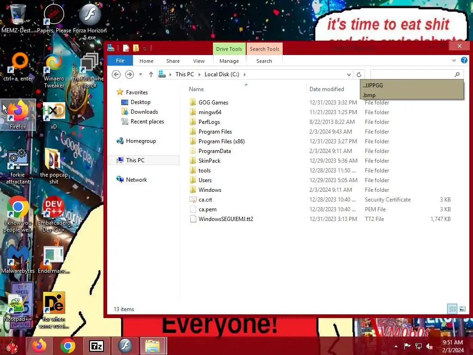Screen dimensions: 473x355
Task: Select the Winaero Tweaker desktop icon
Action: pyautogui.click(x=54, y=70)
